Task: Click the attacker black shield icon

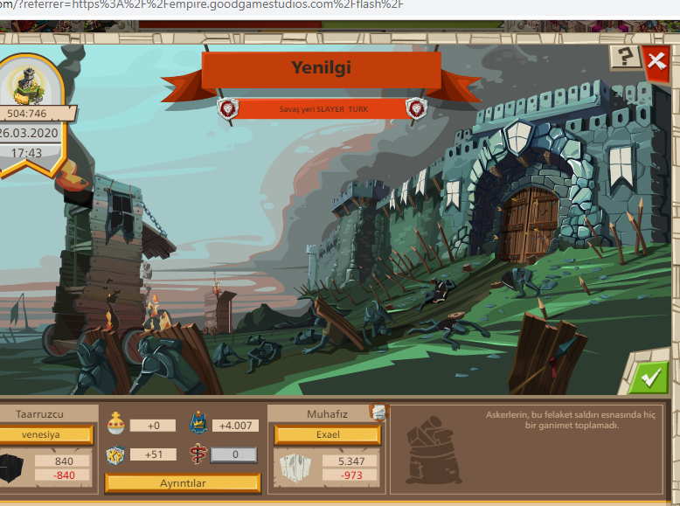Action: coord(11,468)
